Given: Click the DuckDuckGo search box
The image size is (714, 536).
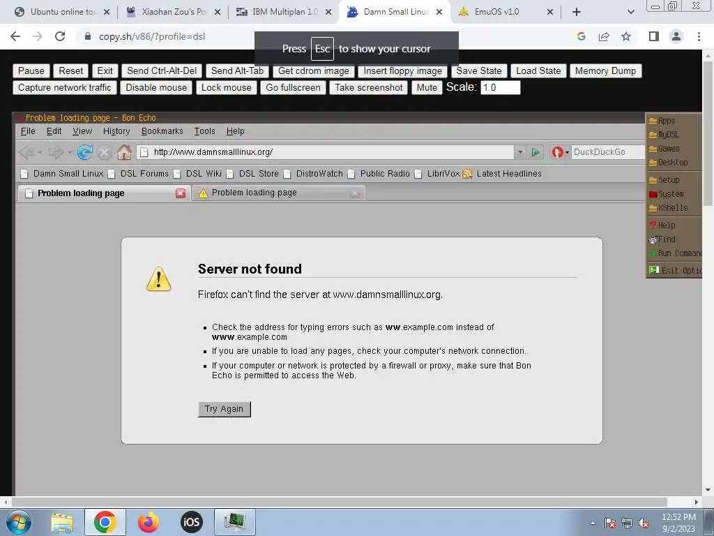Looking at the screenshot, I should coord(607,152).
